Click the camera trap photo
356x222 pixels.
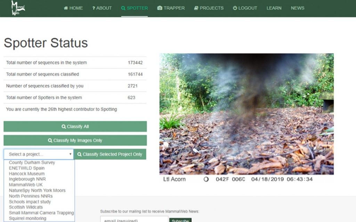(x=246, y=114)
